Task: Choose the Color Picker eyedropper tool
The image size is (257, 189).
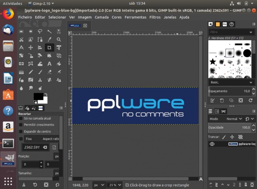Action: point(49,40)
